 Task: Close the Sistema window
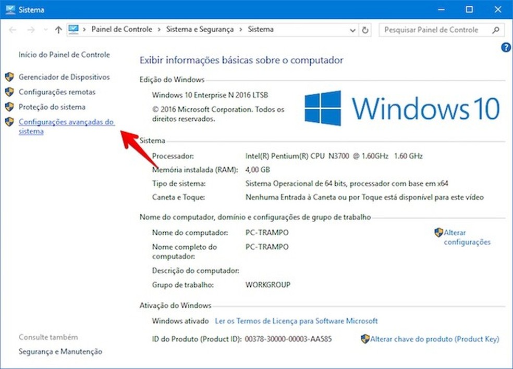(x=498, y=9)
